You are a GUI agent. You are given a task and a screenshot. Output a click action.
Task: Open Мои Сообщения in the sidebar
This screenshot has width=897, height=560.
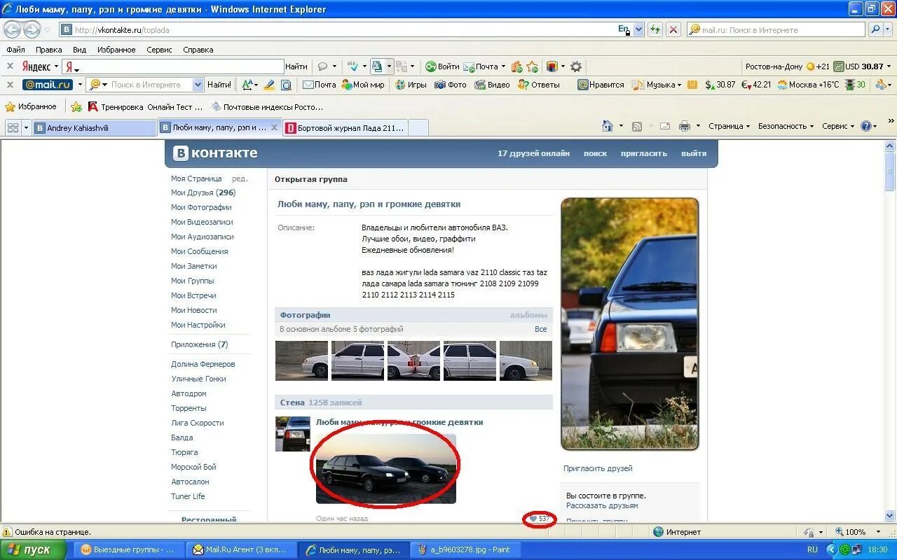coord(200,251)
